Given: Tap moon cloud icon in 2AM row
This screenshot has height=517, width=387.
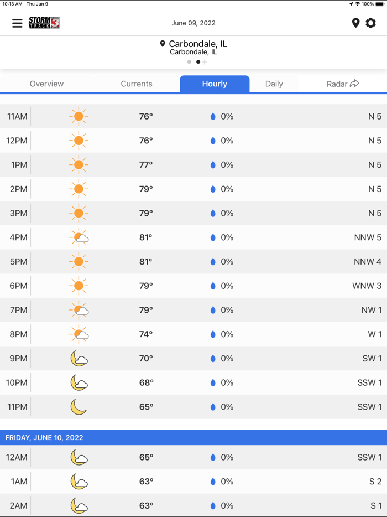Looking at the screenshot, I should [79, 505].
